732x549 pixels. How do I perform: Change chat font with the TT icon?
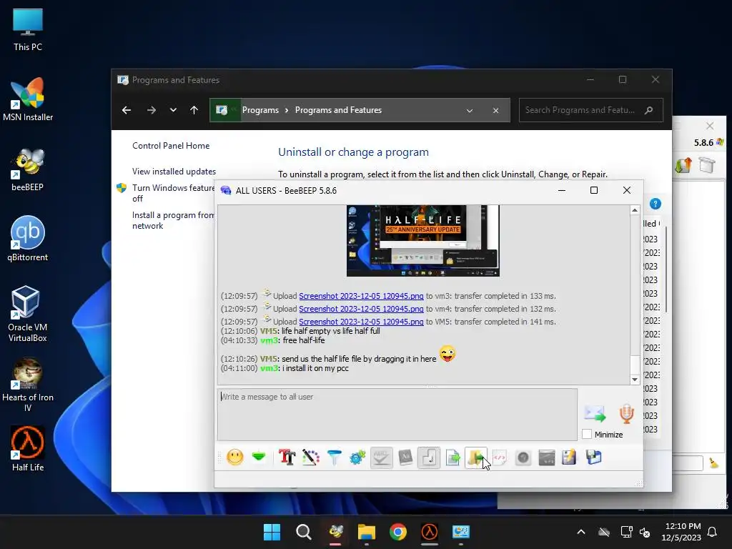[287, 457]
